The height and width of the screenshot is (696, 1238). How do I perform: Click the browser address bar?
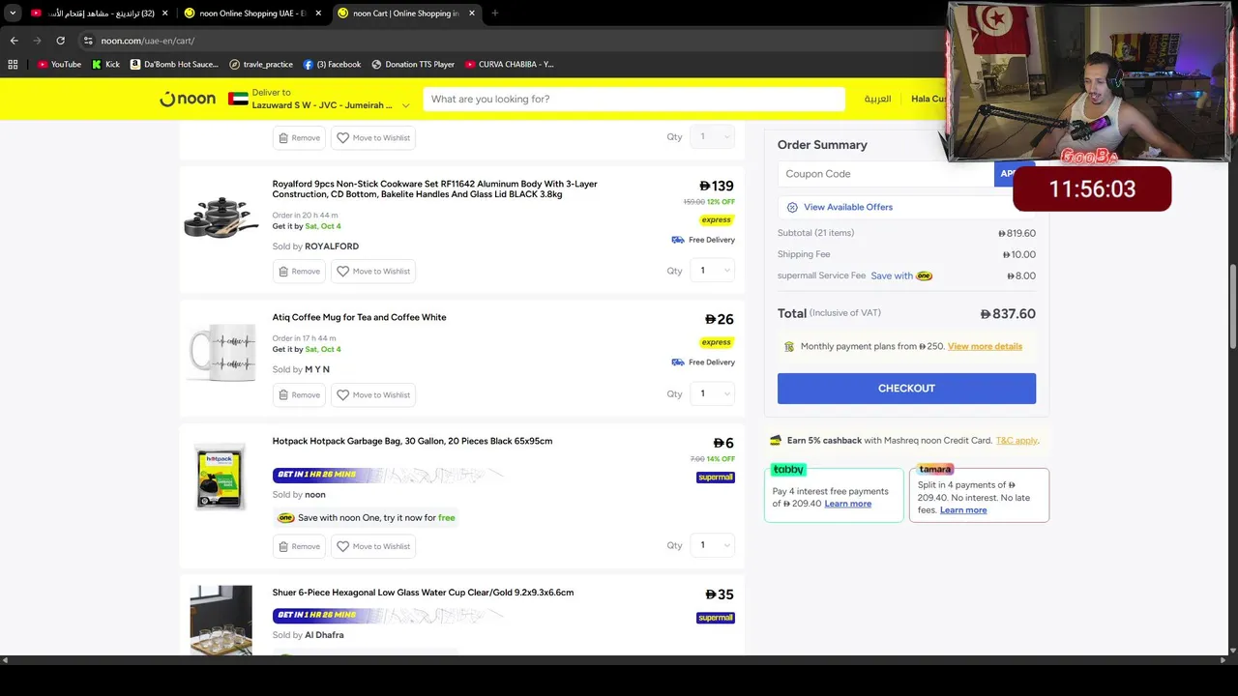[x=513, y=41]
